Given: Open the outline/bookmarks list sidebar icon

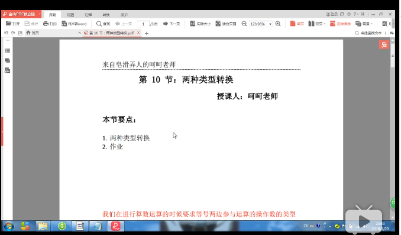Looking at the screenshot, I should [8, 51].
